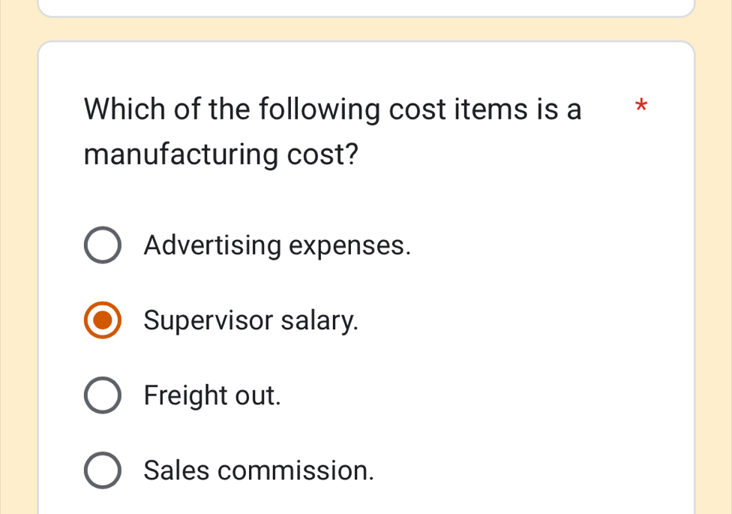732x514 pixels.
Task: Click the word "Freight" in third option
Action: 185,395
